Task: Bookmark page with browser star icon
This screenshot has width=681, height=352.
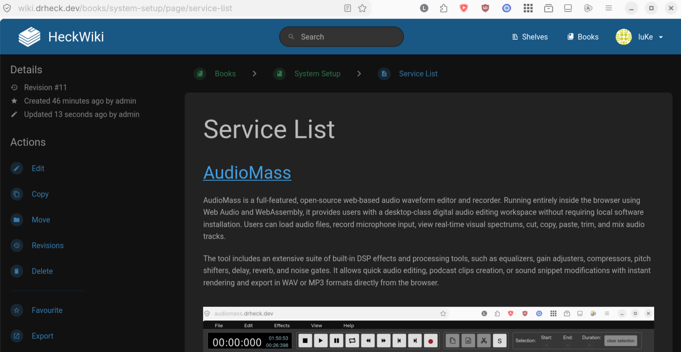Action: point(362,8)
